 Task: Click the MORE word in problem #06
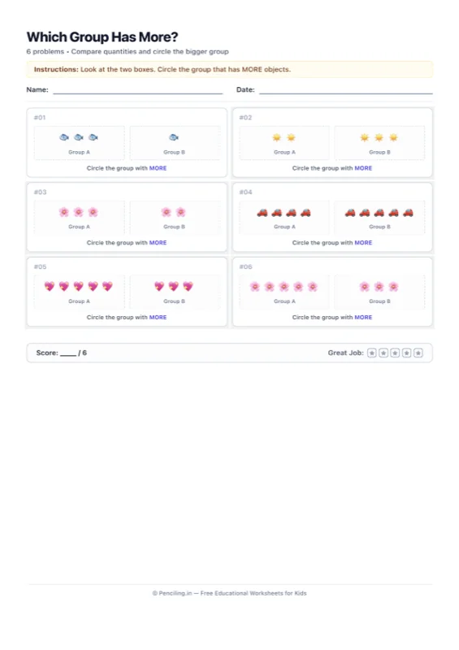[x=363, y=318]
